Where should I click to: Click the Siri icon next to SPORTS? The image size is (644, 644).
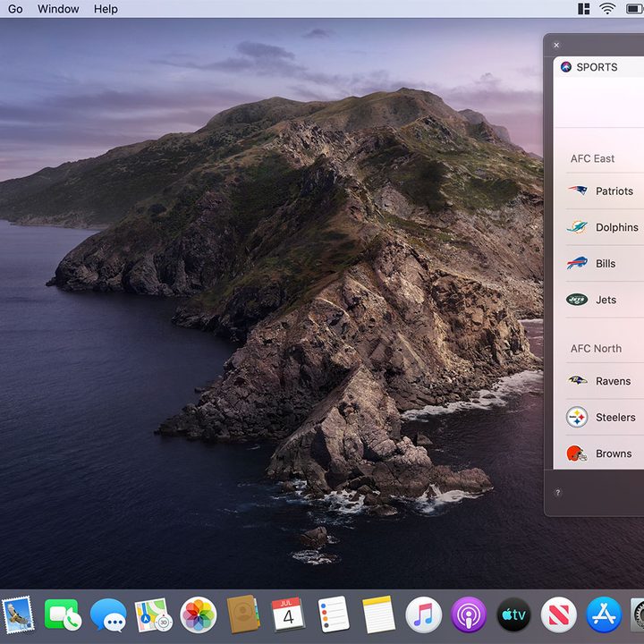tap(566, 67)
